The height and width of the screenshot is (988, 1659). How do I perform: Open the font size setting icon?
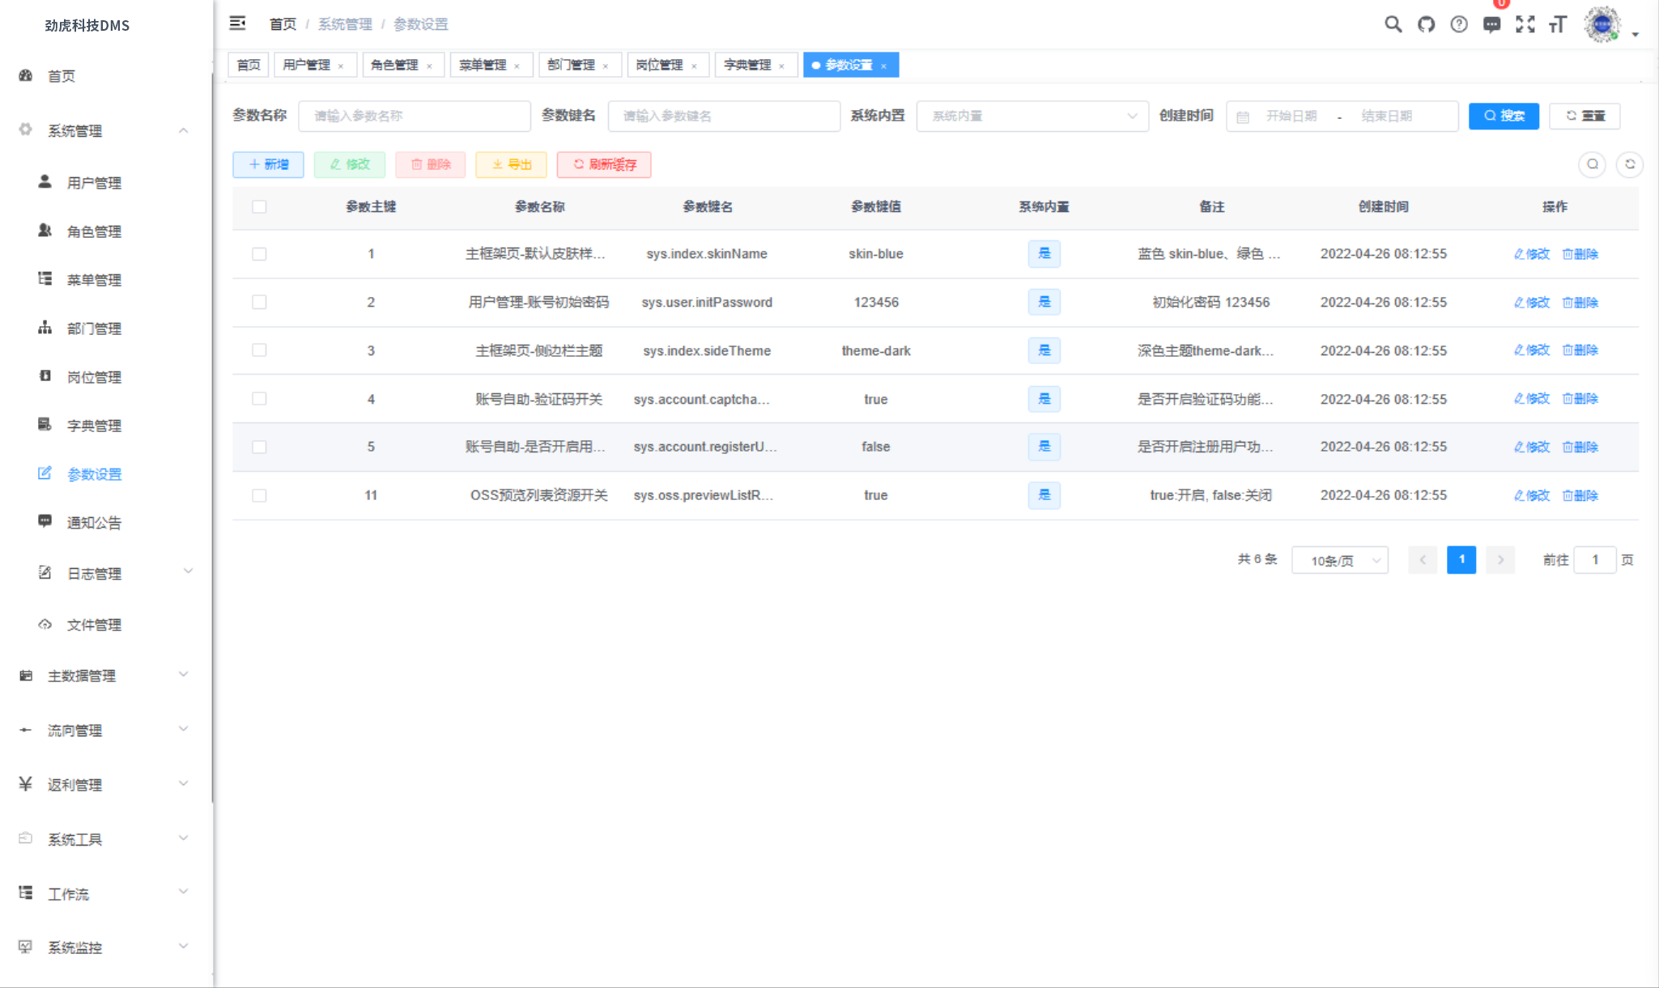pos(1558,24)
